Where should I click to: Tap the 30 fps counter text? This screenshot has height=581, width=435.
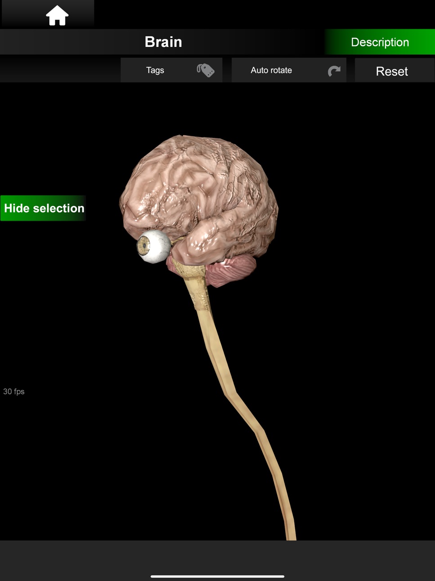(x=14, y=391)
